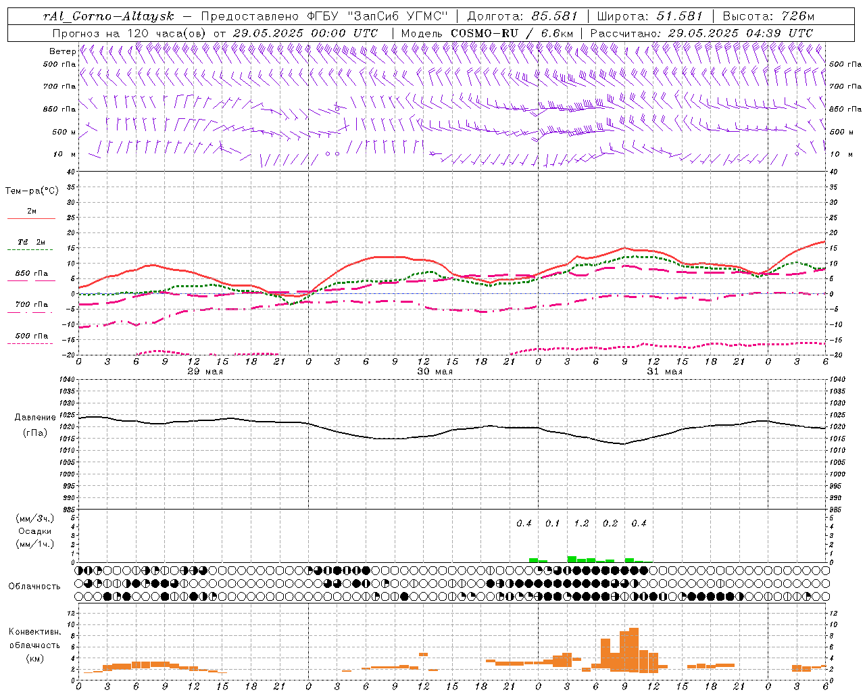Click the Долгота: 85.581 value
Viewport: 865px width, 692px height.
(523, 16)
